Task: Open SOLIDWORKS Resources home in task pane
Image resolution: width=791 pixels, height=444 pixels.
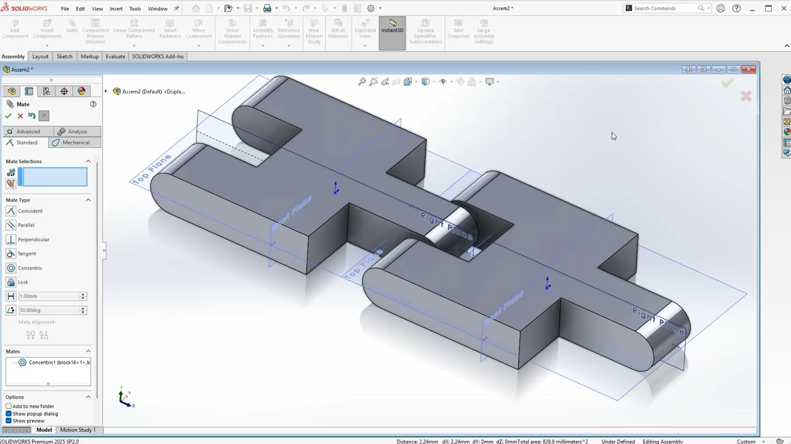Action: [x=787, y=90]
